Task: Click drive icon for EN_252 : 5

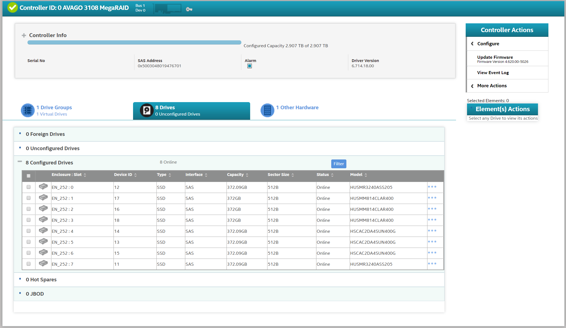Action: point(43,242)
